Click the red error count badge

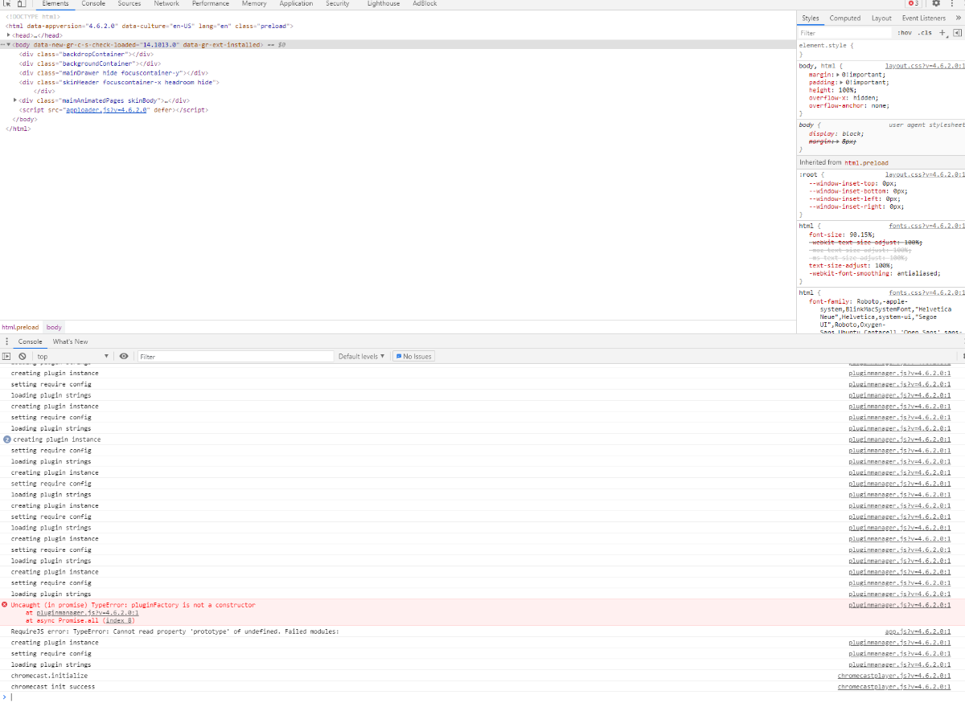(x=913, y=4)
